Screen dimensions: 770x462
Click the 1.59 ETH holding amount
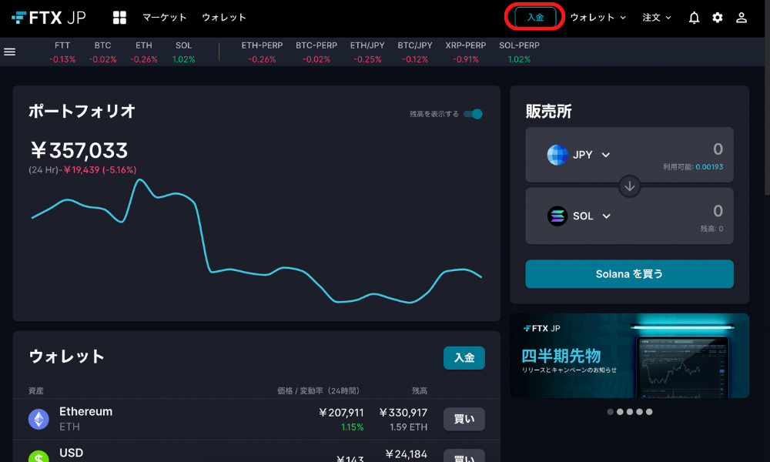pos(409,427)
